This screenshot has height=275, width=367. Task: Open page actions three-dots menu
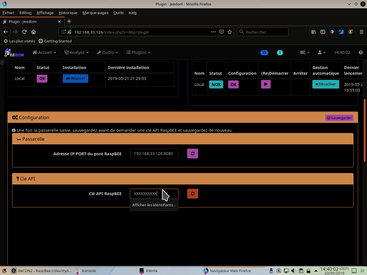214,32
